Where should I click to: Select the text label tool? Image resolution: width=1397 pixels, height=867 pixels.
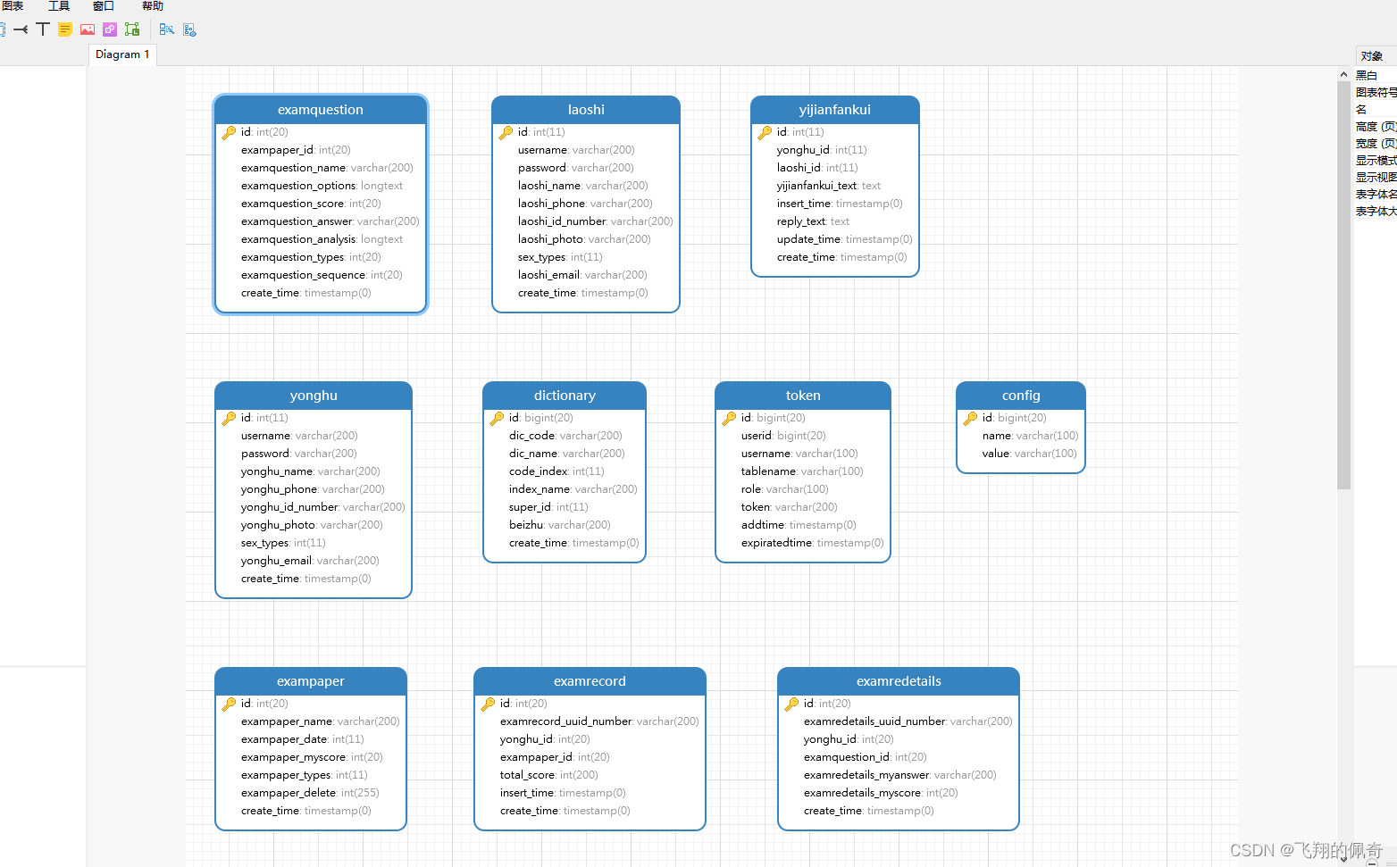(43, 29)
